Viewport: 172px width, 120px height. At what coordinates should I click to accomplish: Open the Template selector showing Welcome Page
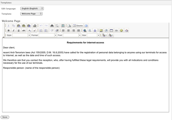31,14
